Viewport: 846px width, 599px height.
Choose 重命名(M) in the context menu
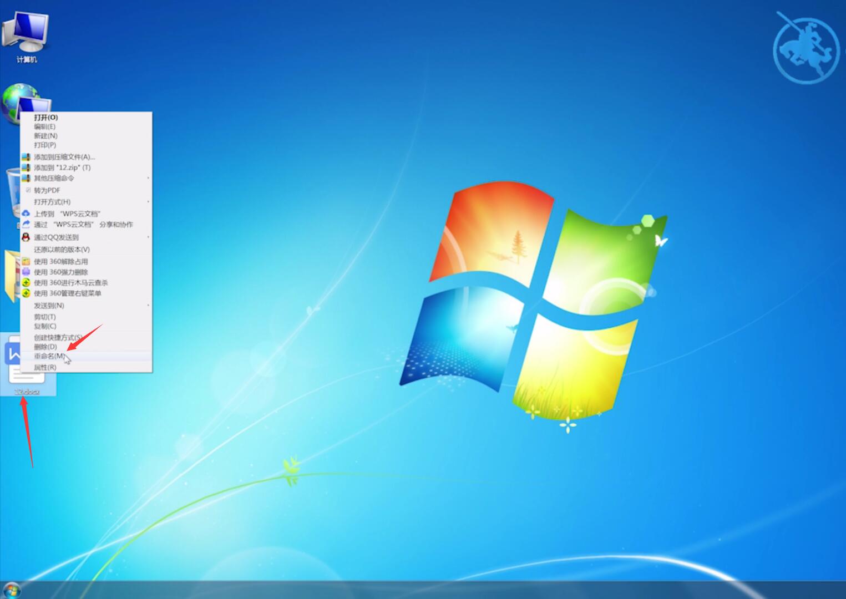(x=86, y=356)
